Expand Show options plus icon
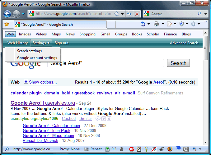 tap(26, 82)
